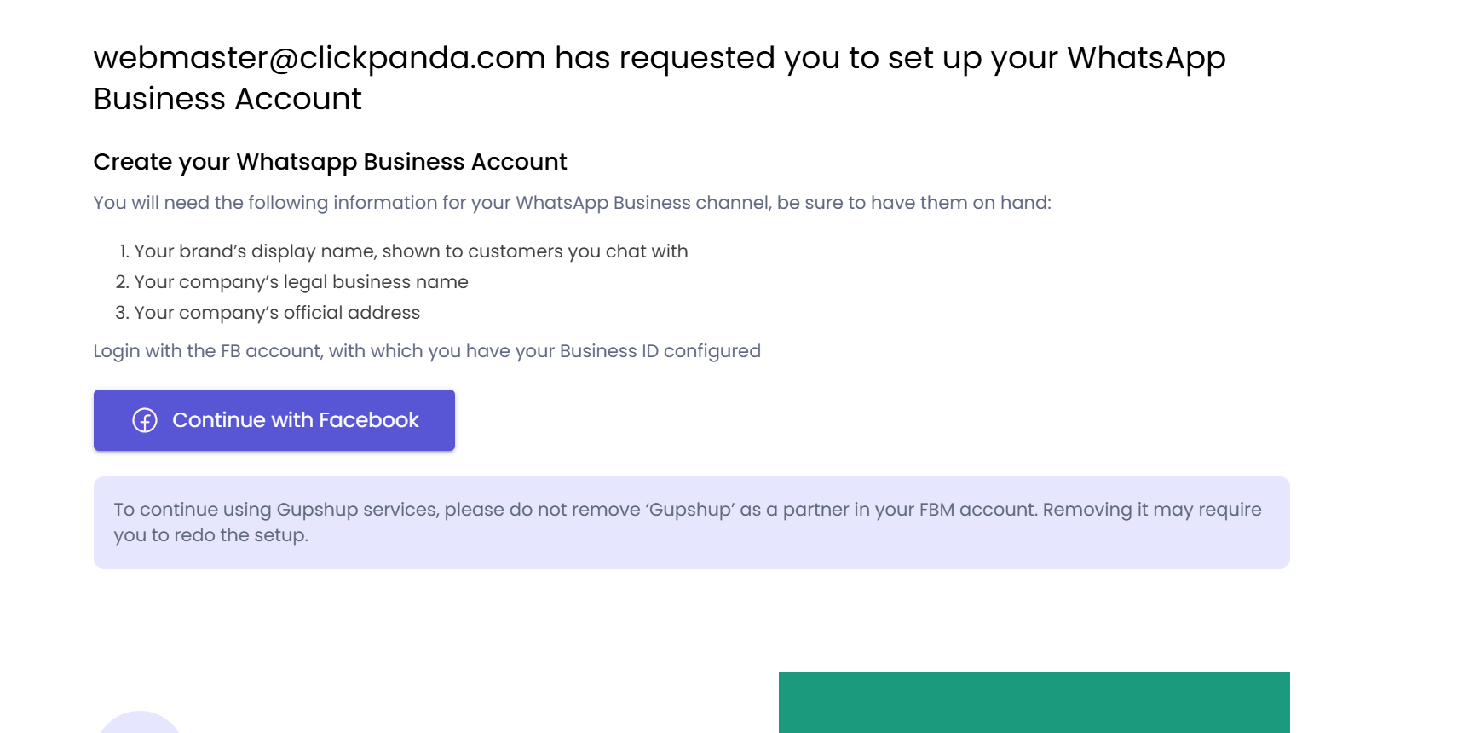The height and width of the screenshot is (733, 1475).
Task: Click the green panel at the bottom right
Action: [1034, 701]
